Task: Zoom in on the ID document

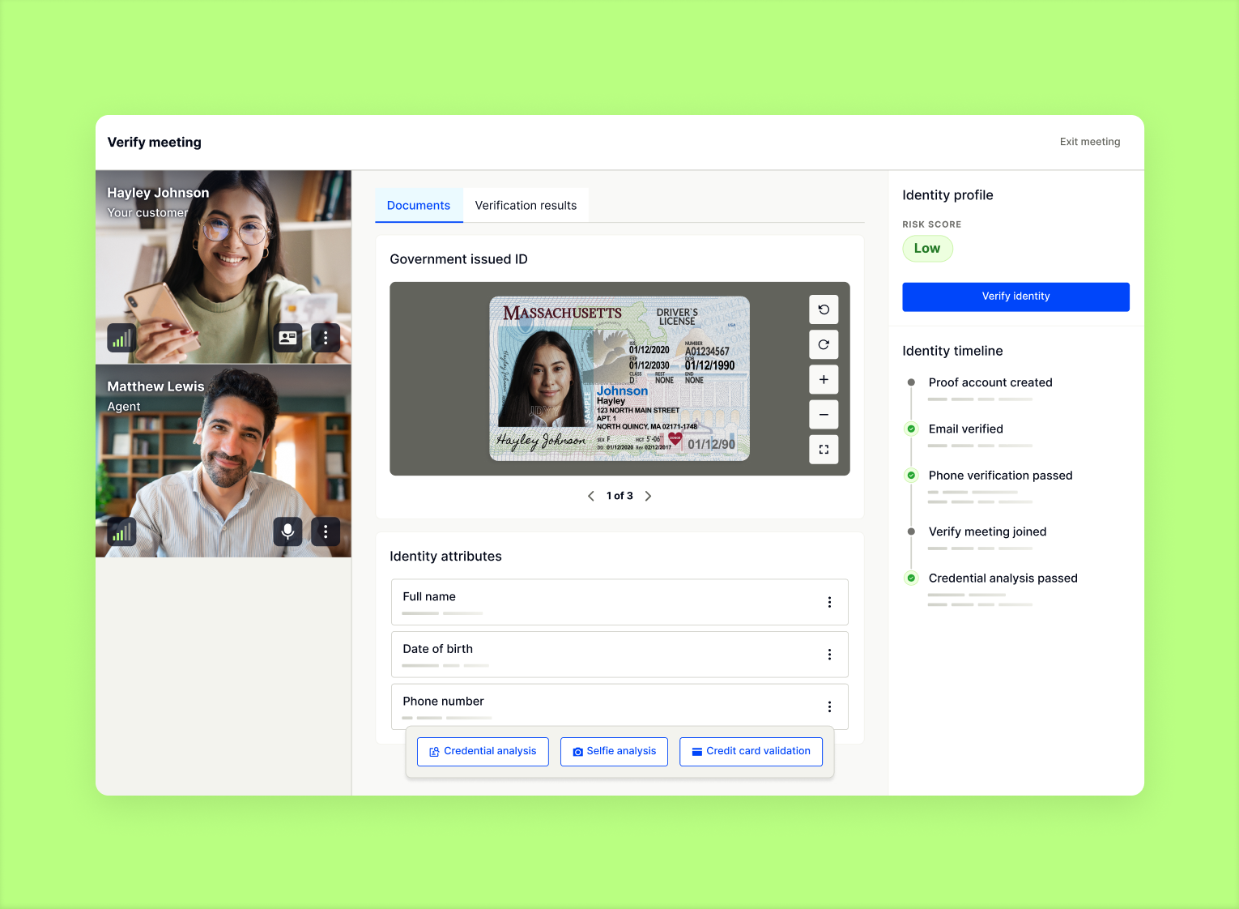Action: (824, 379)
